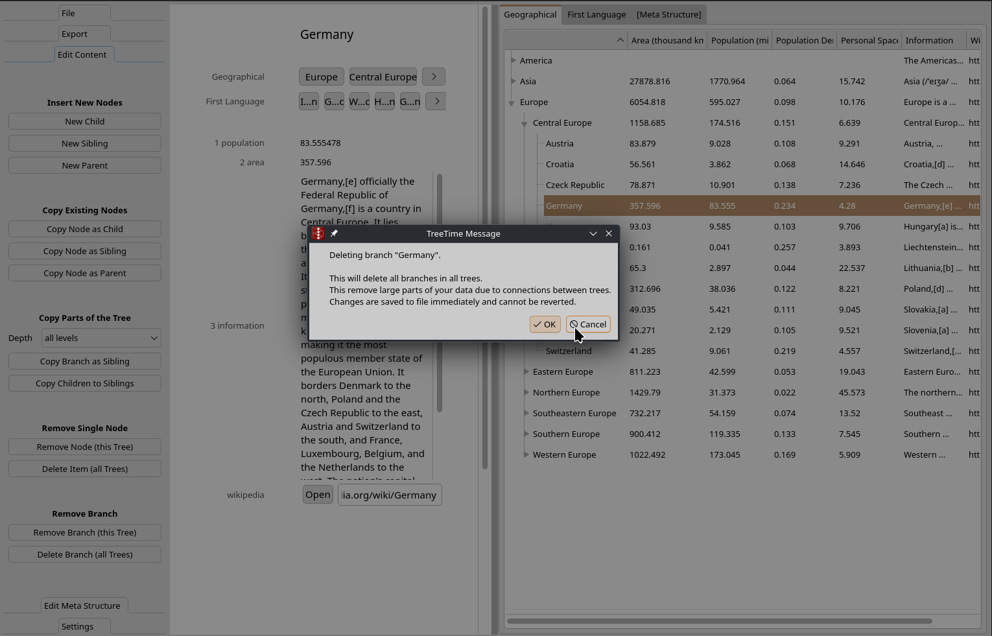
Task: Click the wikipedia URL input field
Action: click(389, 495)
